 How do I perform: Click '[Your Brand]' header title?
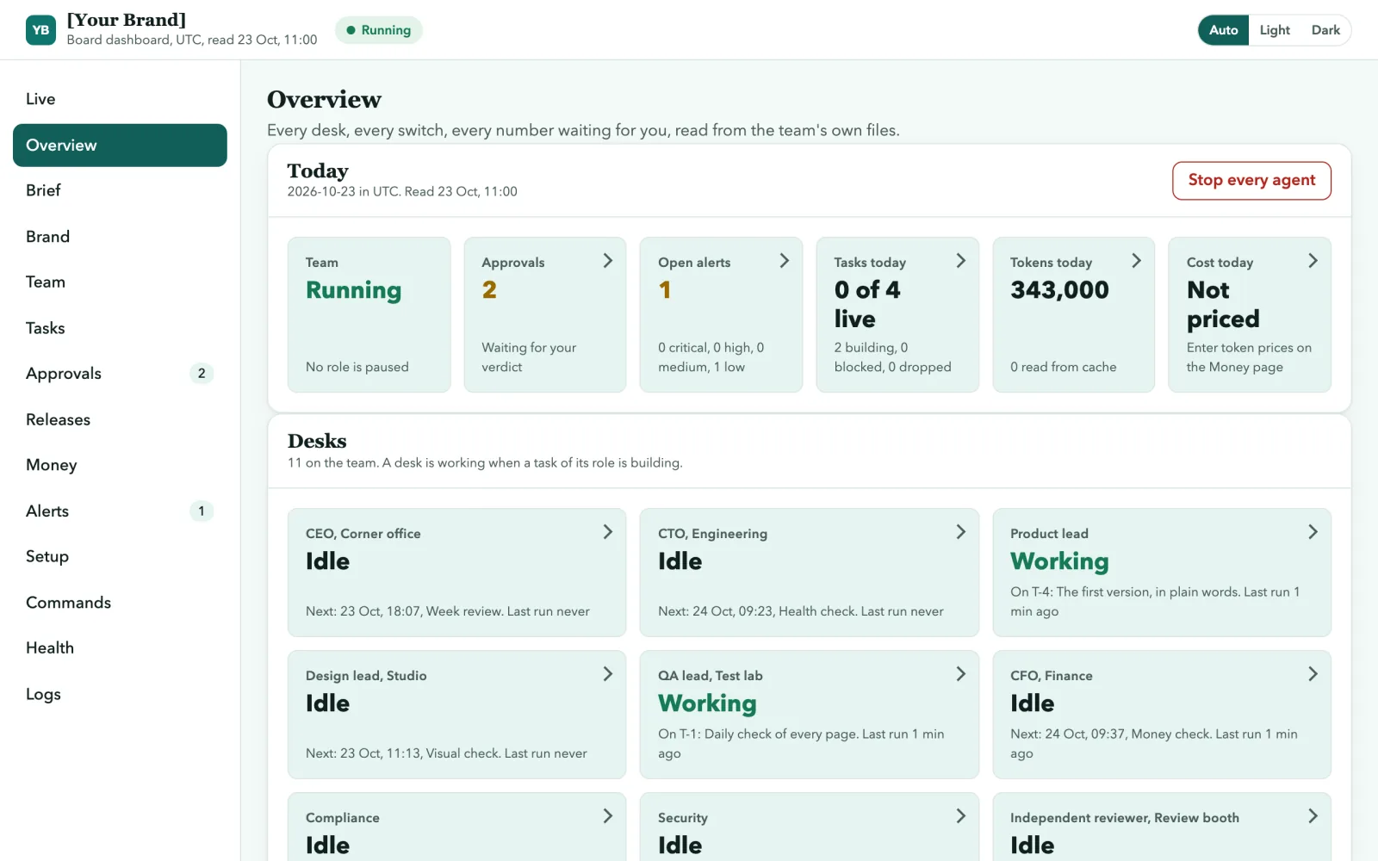tap(127, 20)
